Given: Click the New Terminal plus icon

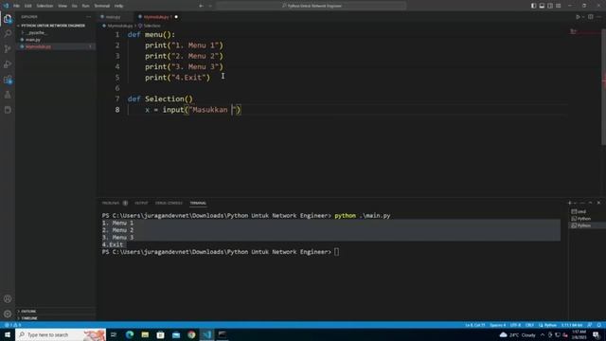Looking at the screenshot, I should pyautogui.click(x=570, y=203).
